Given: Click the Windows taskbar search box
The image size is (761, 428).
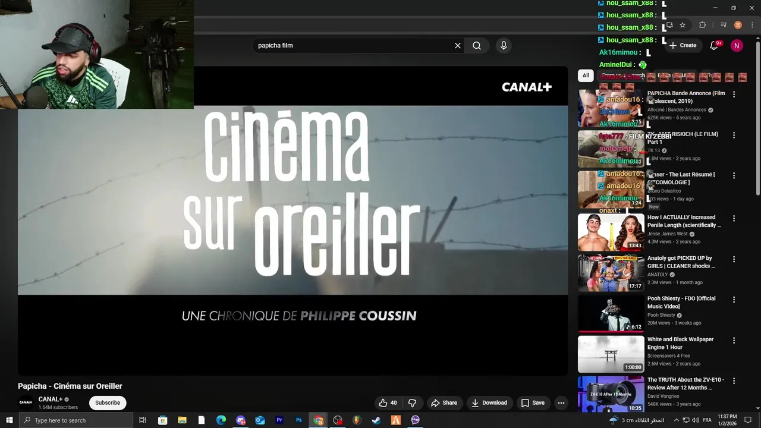Looking at the screenshot, I should point(76,420).
